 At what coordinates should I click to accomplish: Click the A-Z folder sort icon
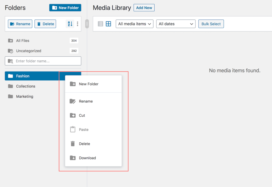coord(70,24)
